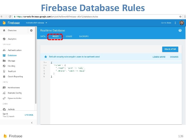Reload the page with the refresh icon
The width and height of the screenshot is (186, 139).
tap(10, 16)
